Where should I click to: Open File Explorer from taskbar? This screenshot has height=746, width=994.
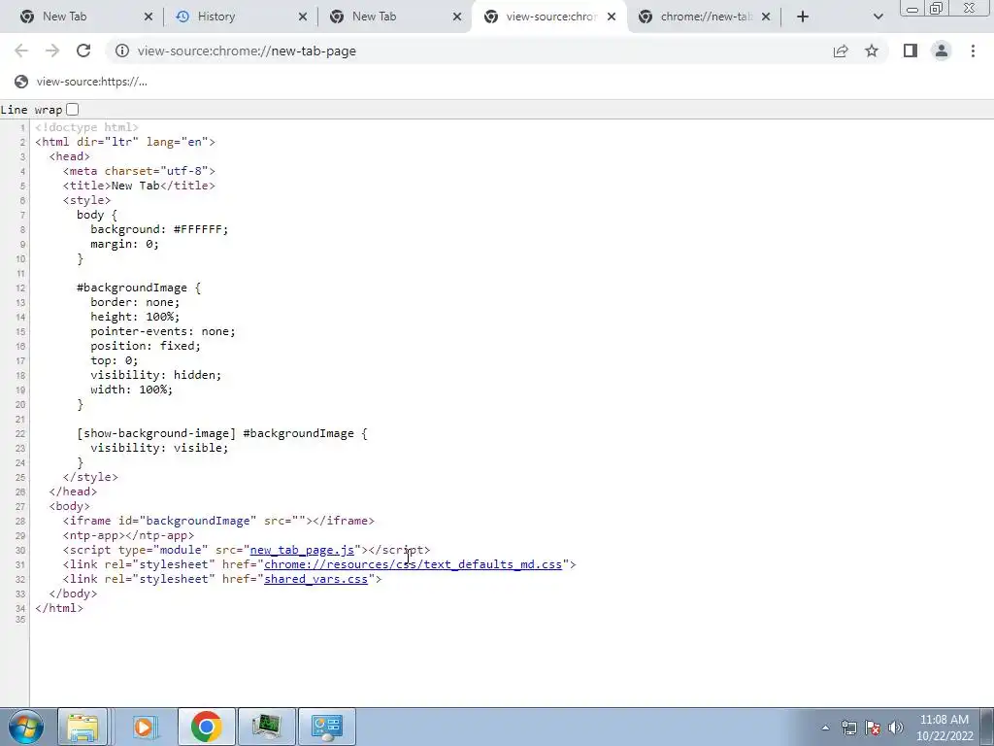[x=83, y=727]
